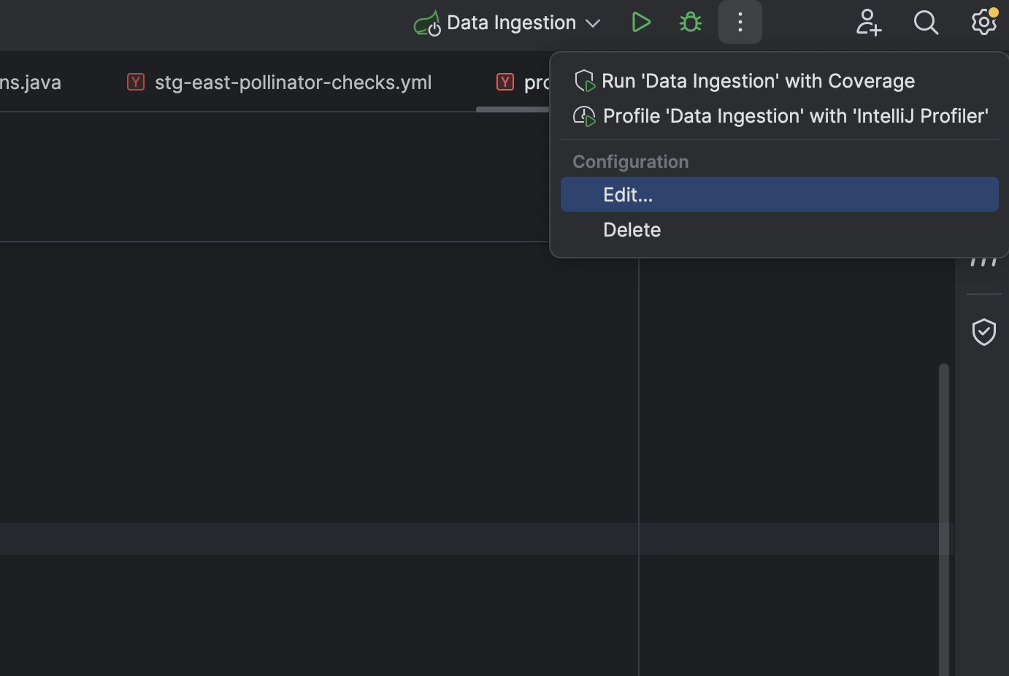
Task: Choose Run 'Data Ingestion' with Coverage
Action: 779,81
